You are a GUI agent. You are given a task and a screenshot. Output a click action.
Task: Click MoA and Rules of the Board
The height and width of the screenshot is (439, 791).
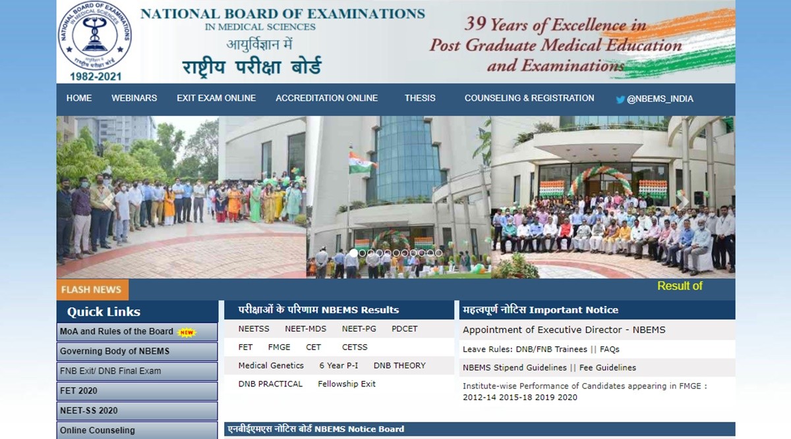[x=117, y=332]
